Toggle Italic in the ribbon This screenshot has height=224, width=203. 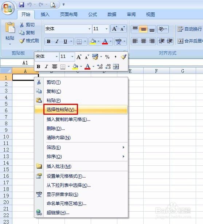coord(57,42)
